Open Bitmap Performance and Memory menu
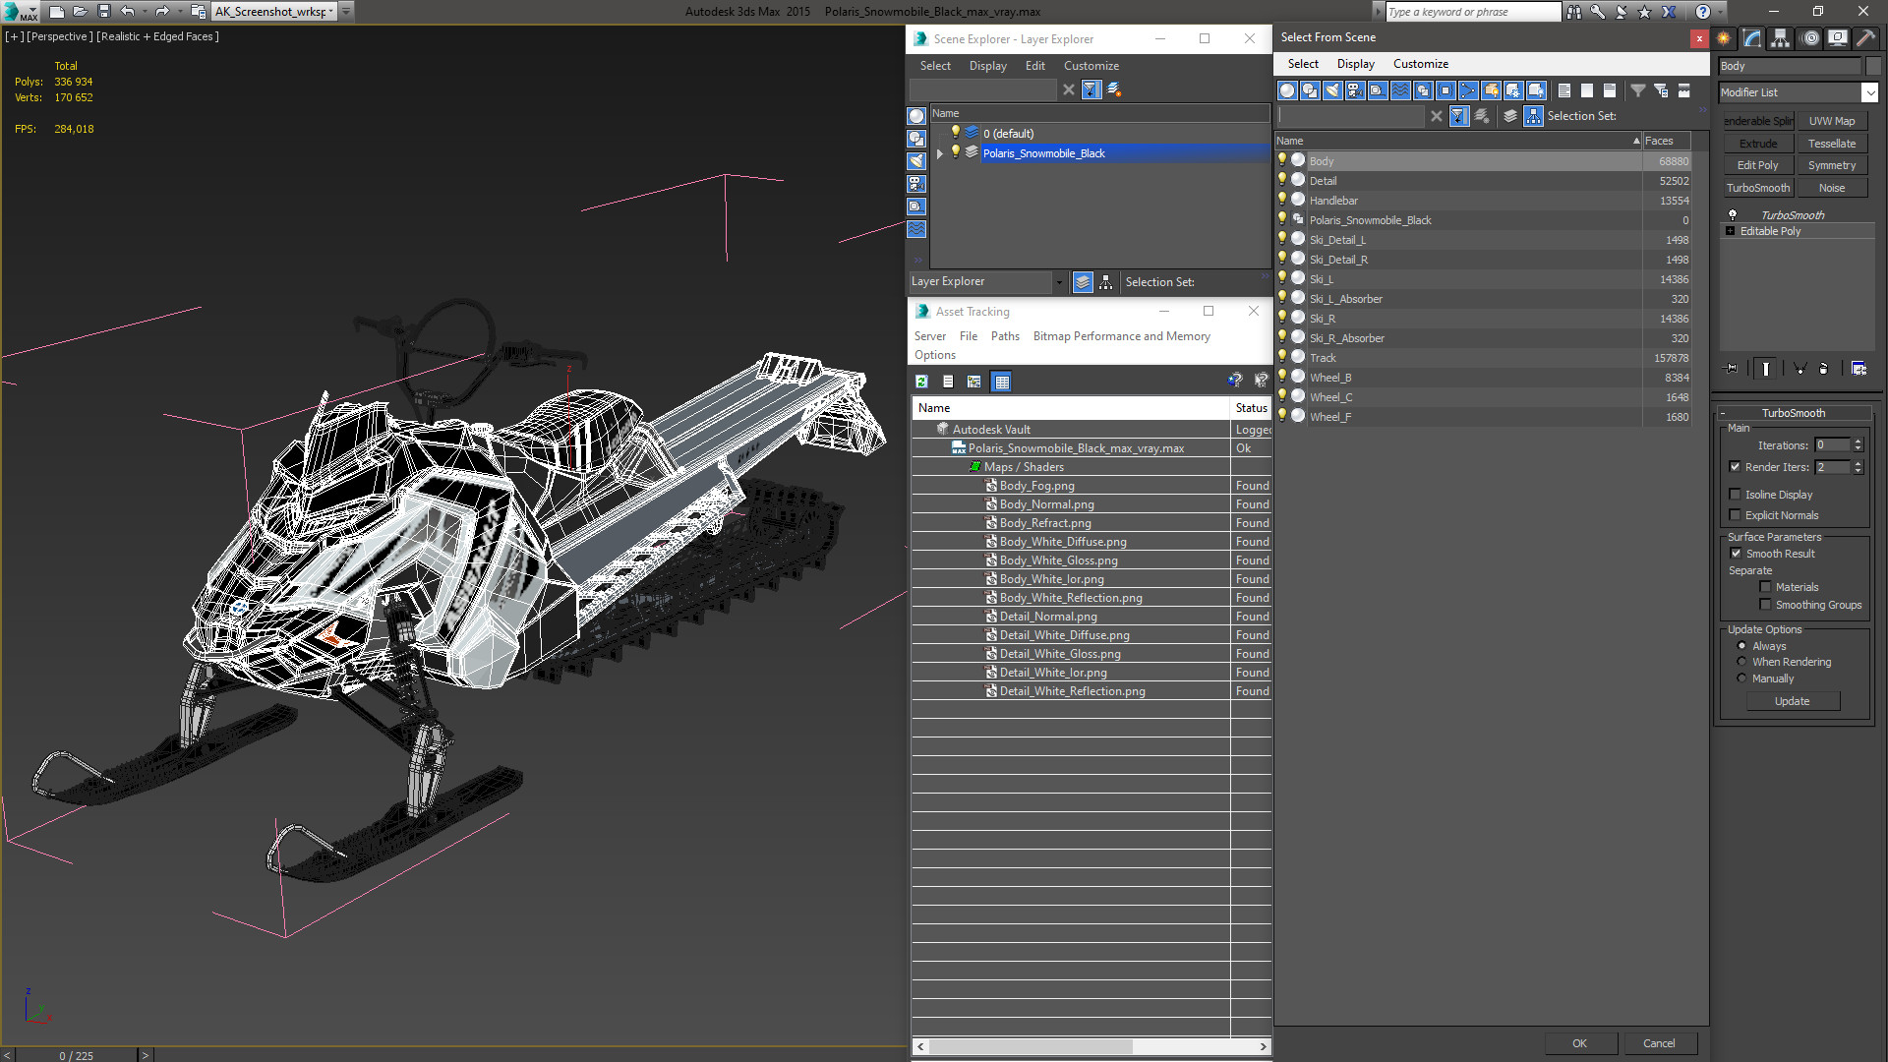The width and height of the screenshot is (1888, 1062). [1121, 336]
